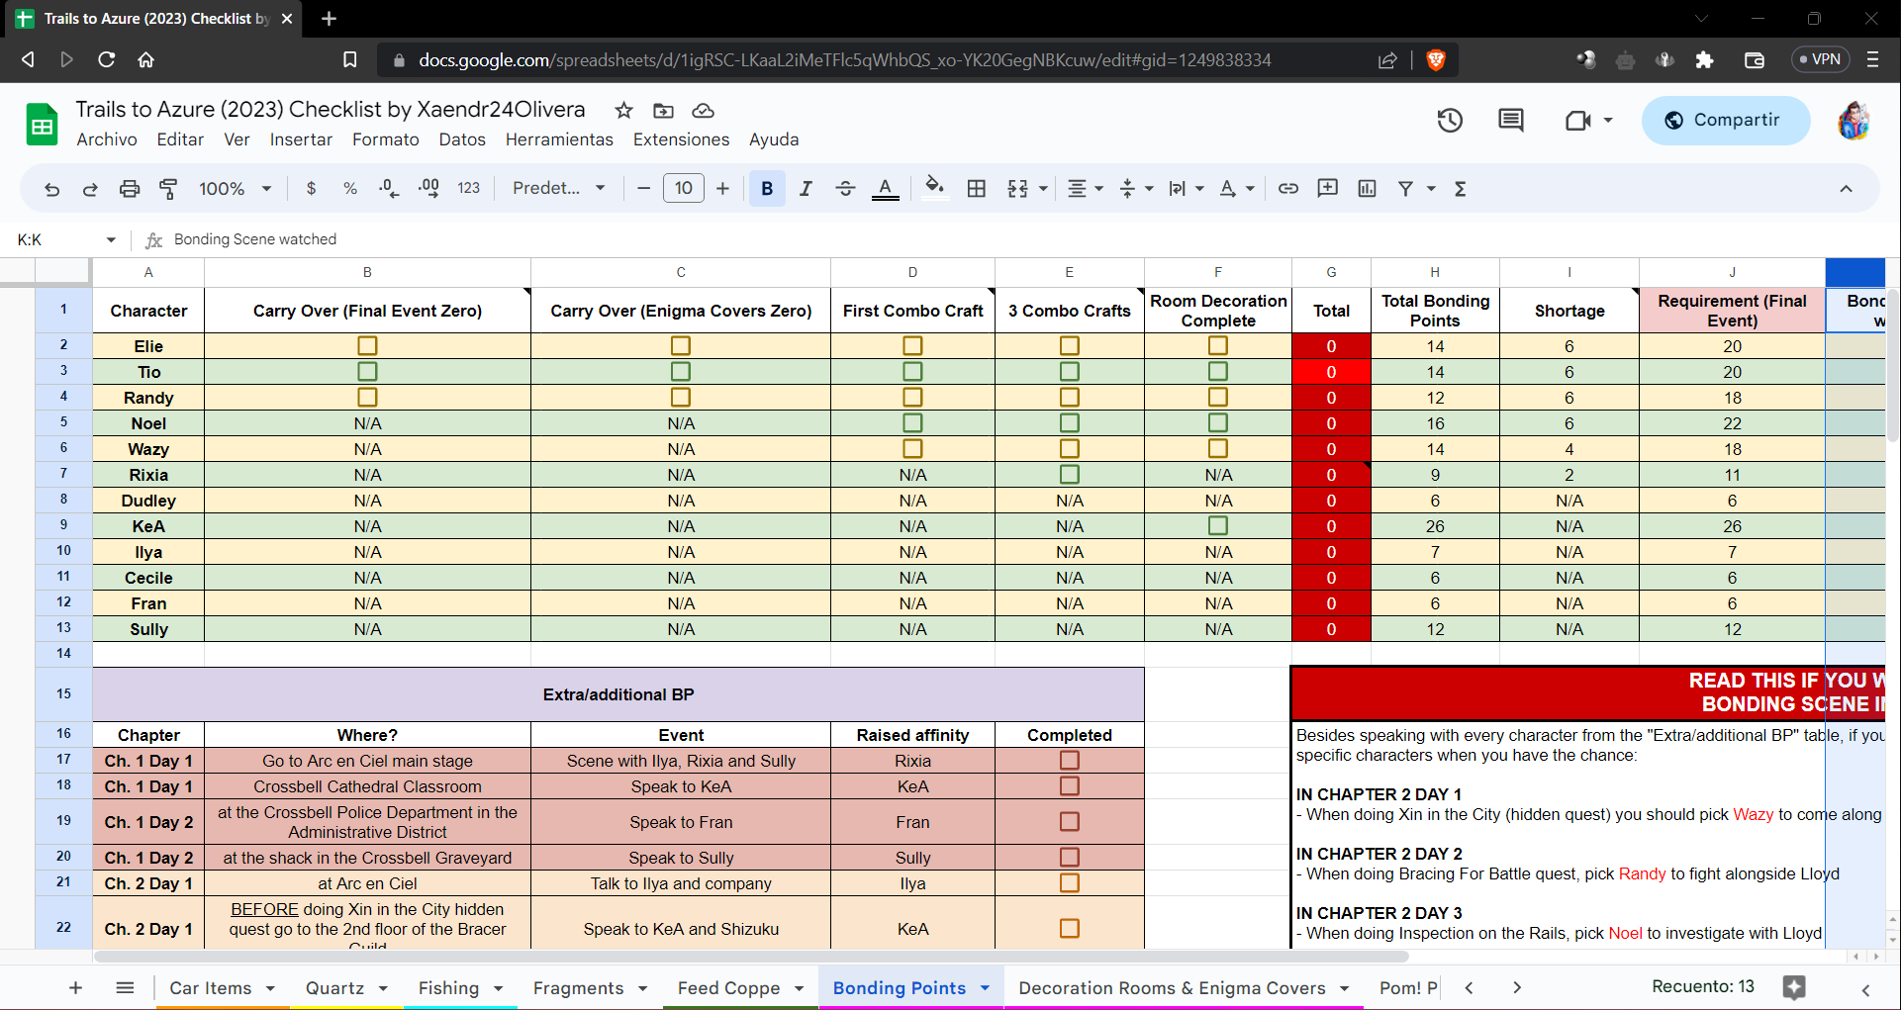Screen dimensions: 1901x1010
Task: Check Wazy's Room Decoration Complete box
Action: 1218,448
